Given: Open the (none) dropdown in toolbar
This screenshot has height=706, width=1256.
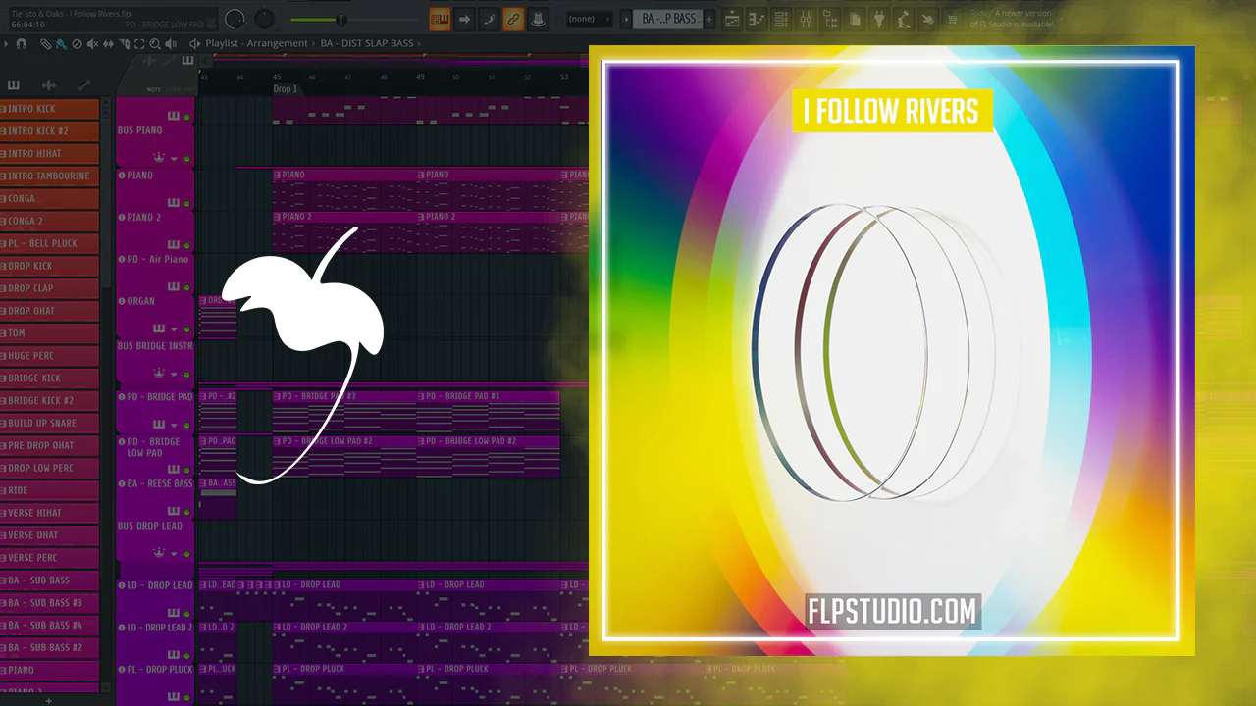Looking at the screenshot, I should pos(590,19).
